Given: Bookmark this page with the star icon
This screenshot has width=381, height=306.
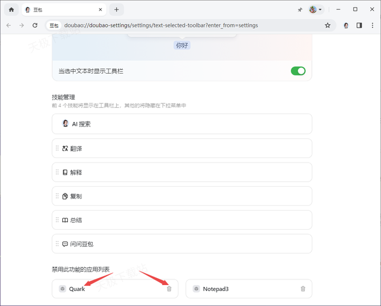Looking at the screenshot, I should [x=328, y=25].
